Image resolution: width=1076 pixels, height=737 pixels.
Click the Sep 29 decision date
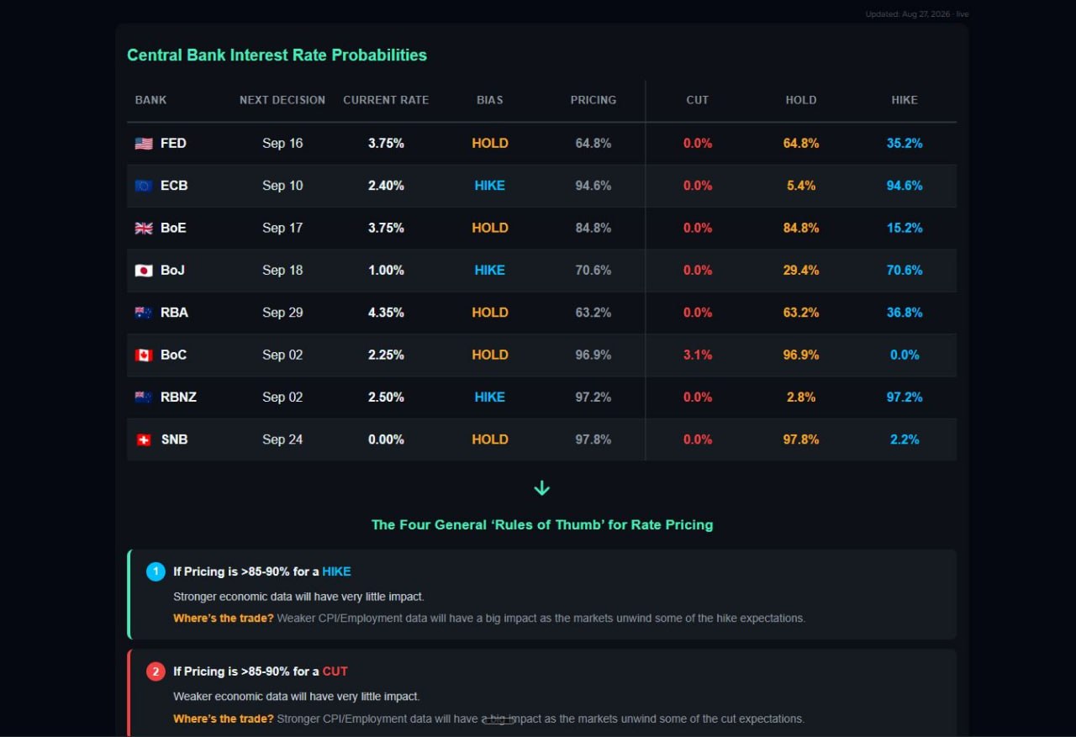(x=282, y=313)
